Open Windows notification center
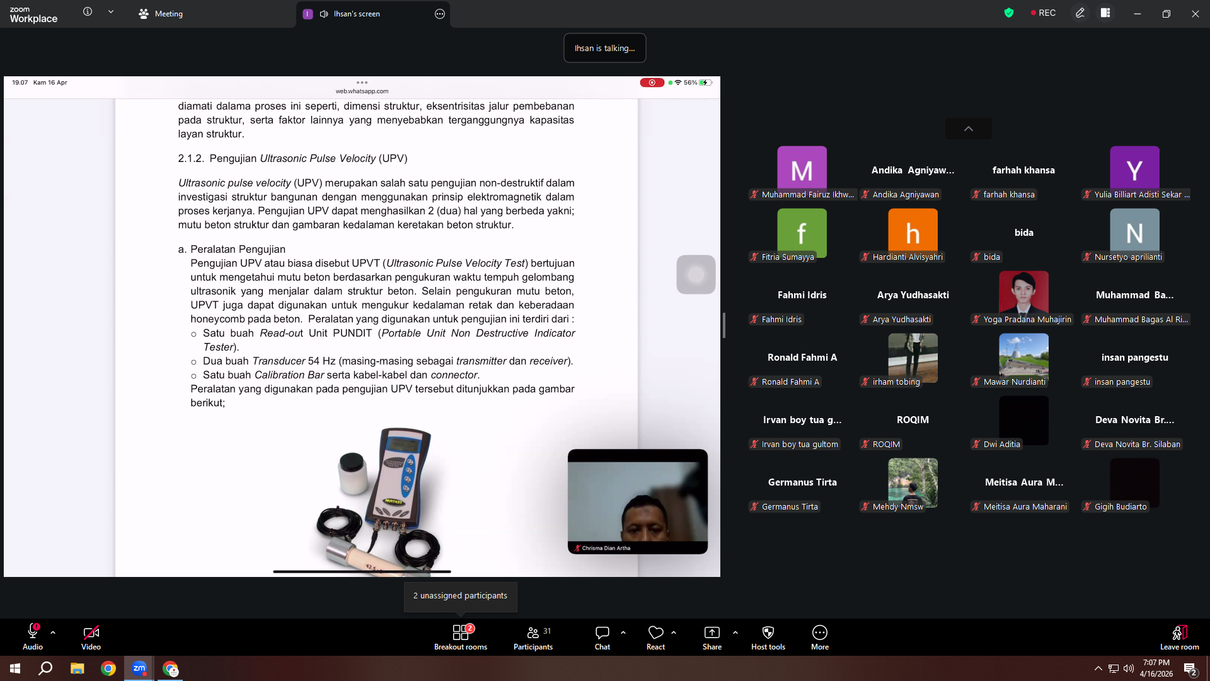The height and width of the screenshot is (681, 1210). [x=1190, y=669]
